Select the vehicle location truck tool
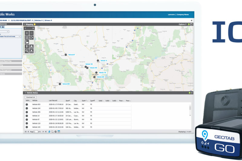Screen dimensions: 242x161 click(27, 42)
